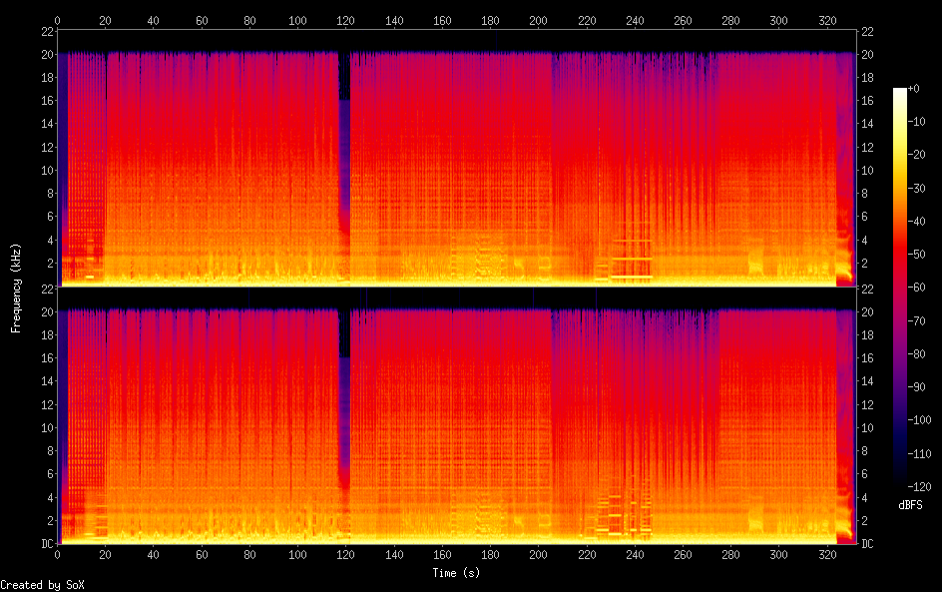Select the "-30" color scale label
The width and height of the screenshot is (942, 592).
(916, 188)
